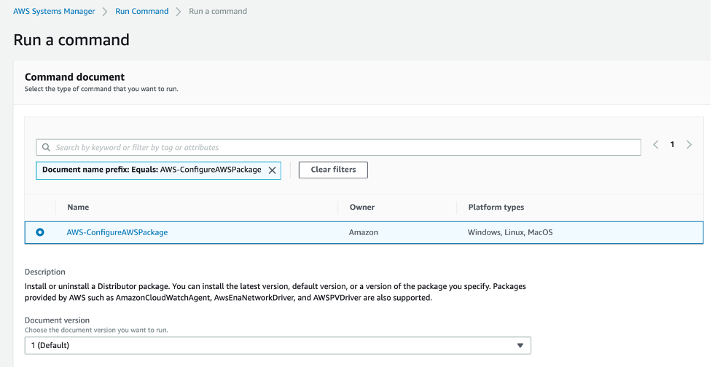Select the AWS-ConfigureAWSPackage radio button
This screenshot has height=367, width=712.
coord(40,232)
